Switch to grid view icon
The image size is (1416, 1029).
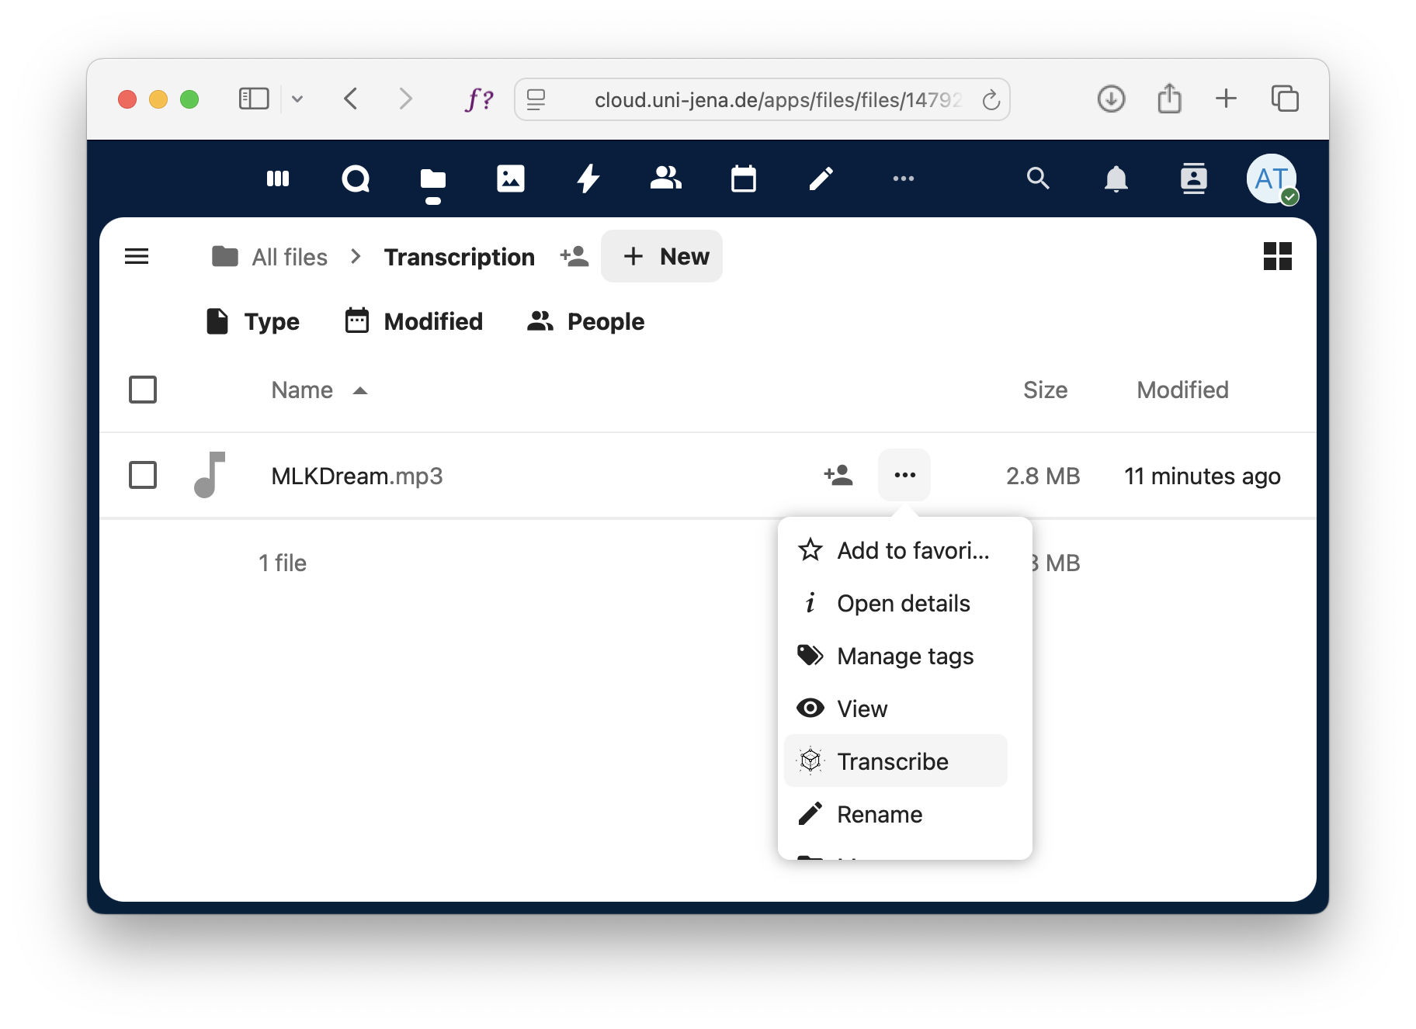click(x=1277, y=256)
